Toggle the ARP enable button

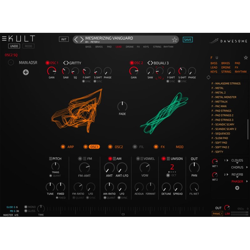[x=63, y=147]
